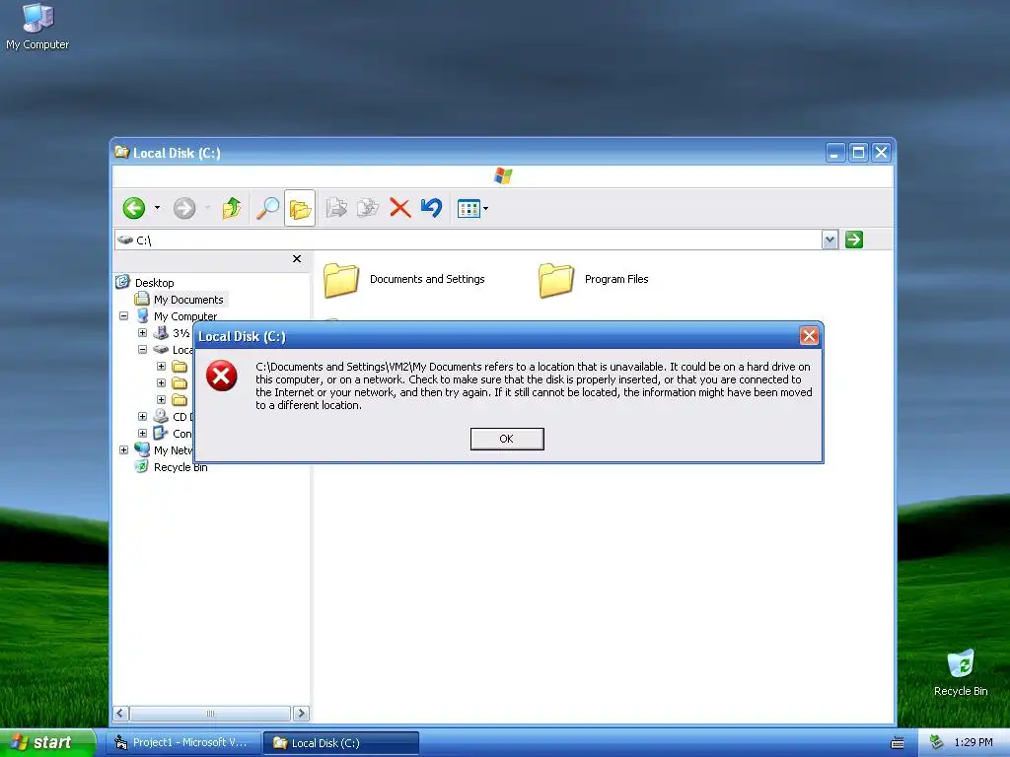
Task: Click OK in the error dialog
Action: (507, 439)
